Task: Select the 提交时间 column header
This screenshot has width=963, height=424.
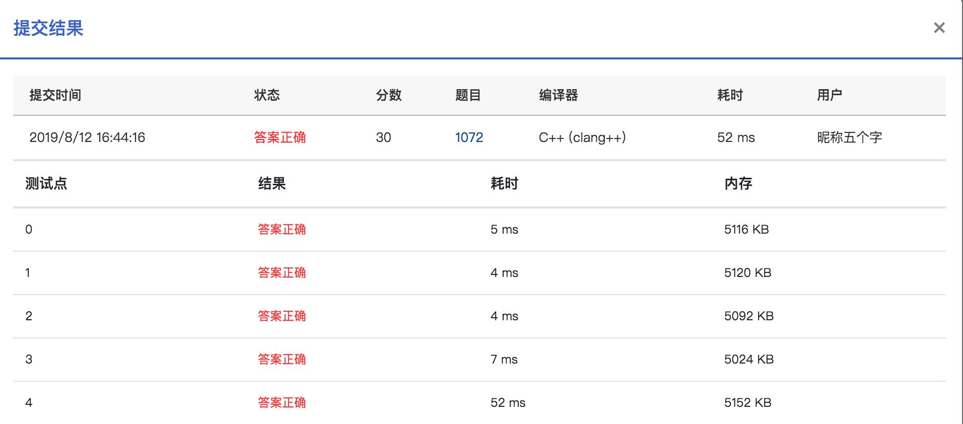Action: tap(55, 95)
